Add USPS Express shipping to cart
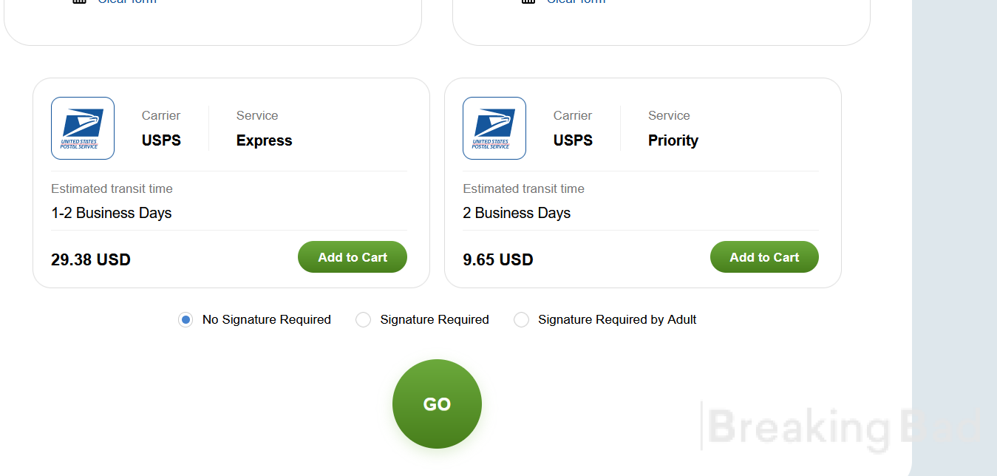The image size is (997, 476). (353, 257)
